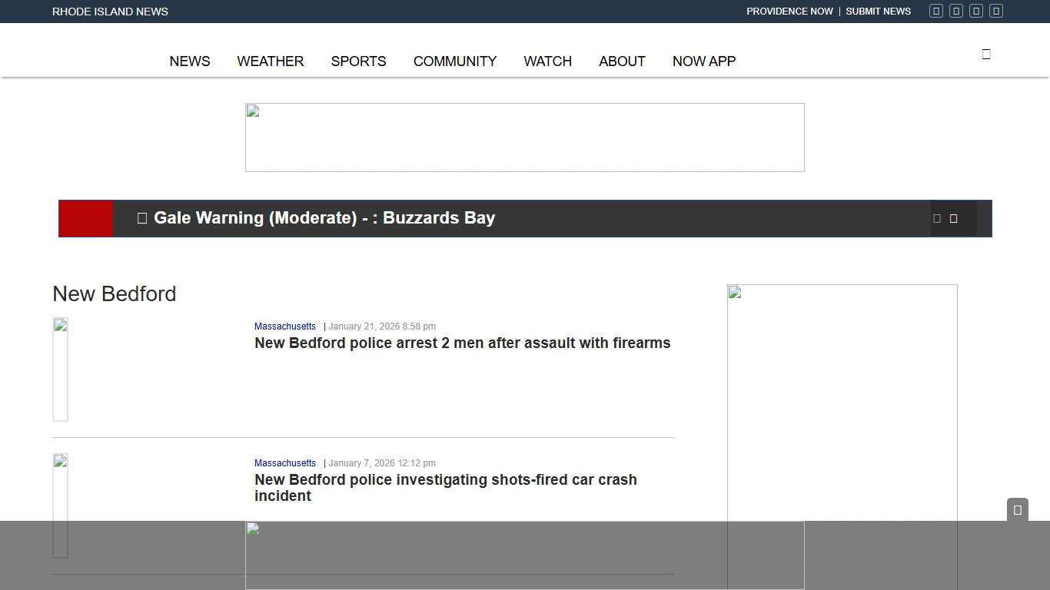Read the assault with firearms arrest article

(x=462, y=343)
